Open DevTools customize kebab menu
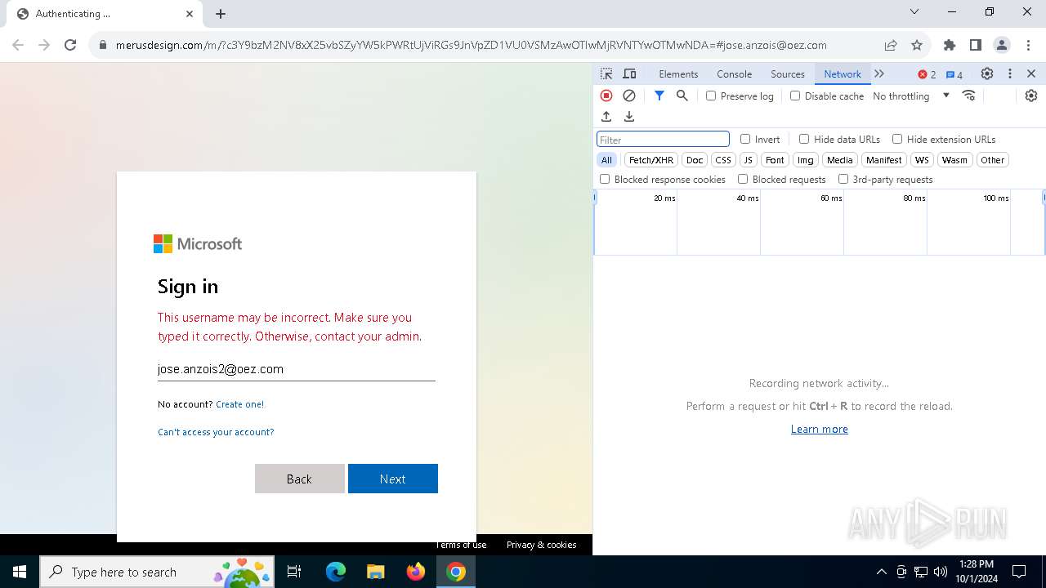The image size is (1046, 588). [1010, 73]
